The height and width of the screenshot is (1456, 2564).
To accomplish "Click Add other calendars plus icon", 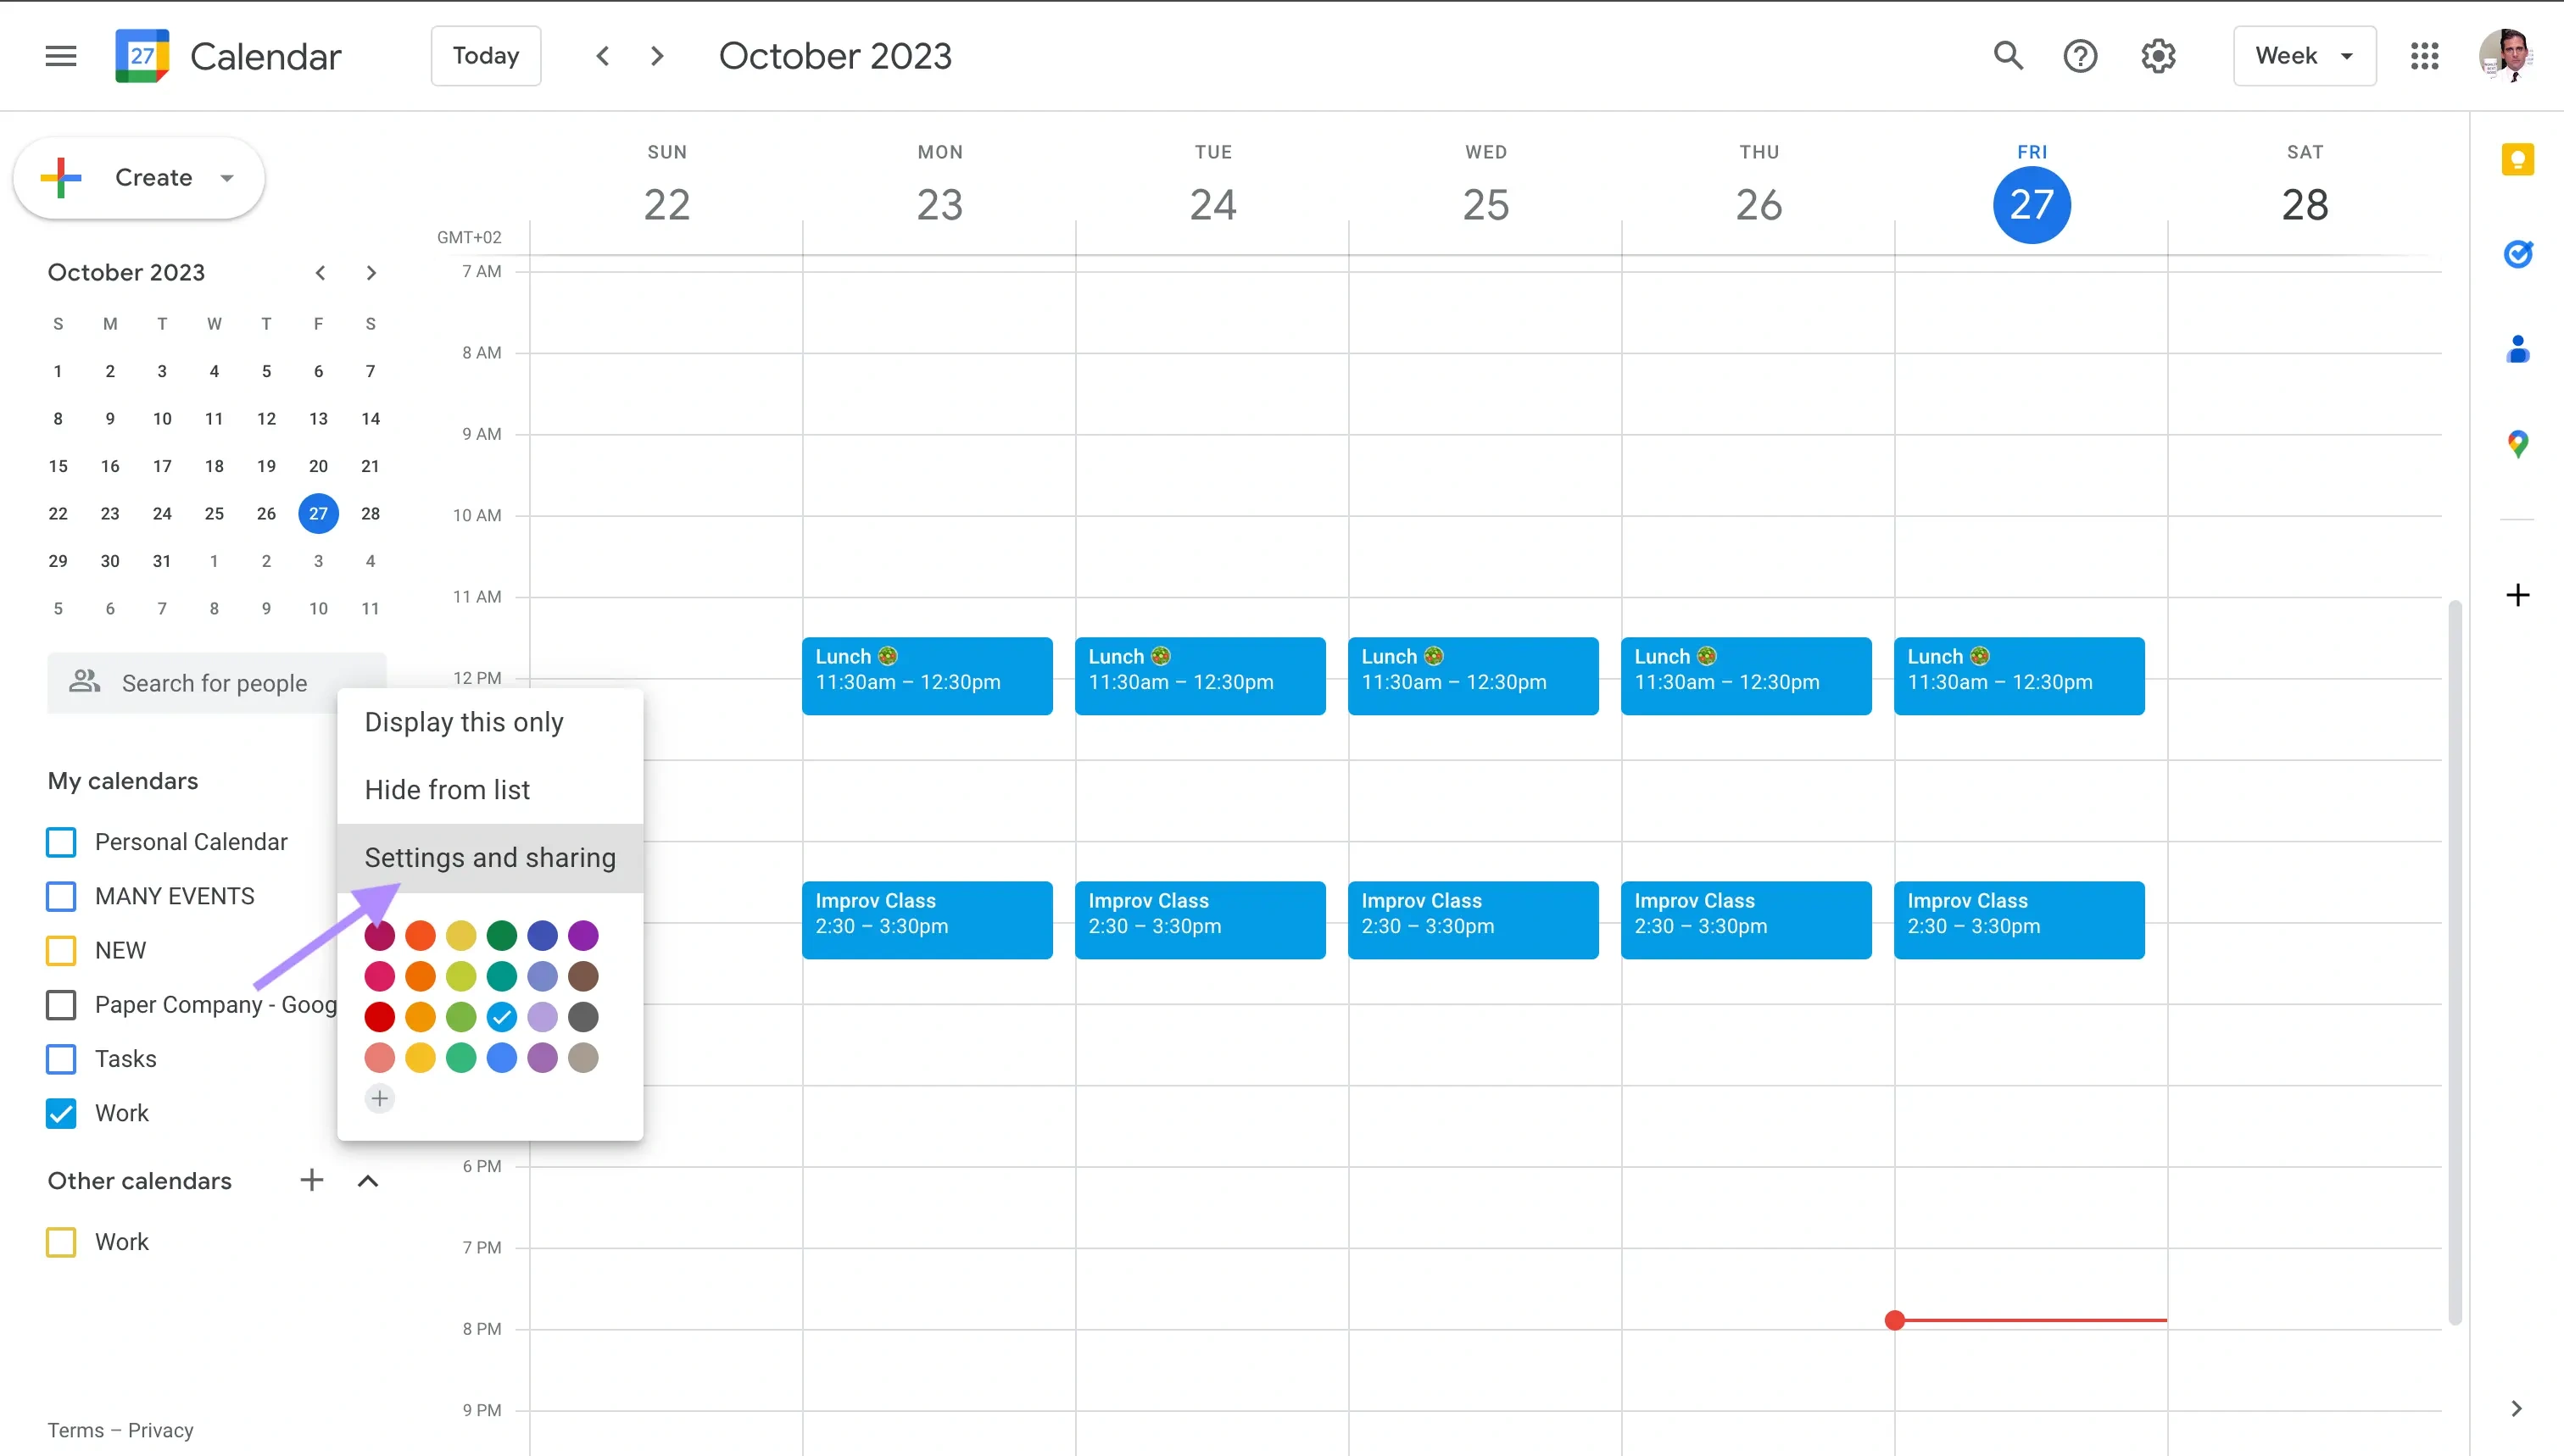I will coord(312,1180).
